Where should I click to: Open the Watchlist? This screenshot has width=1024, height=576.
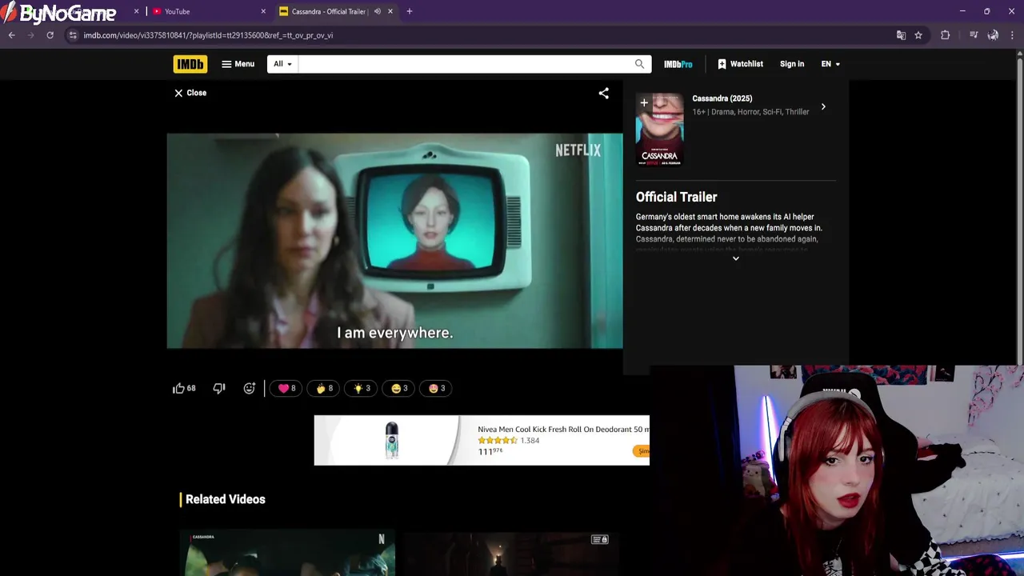click(x=740, y=64)
